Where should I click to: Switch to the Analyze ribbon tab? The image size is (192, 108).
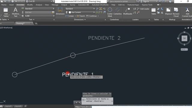[39, 5]
